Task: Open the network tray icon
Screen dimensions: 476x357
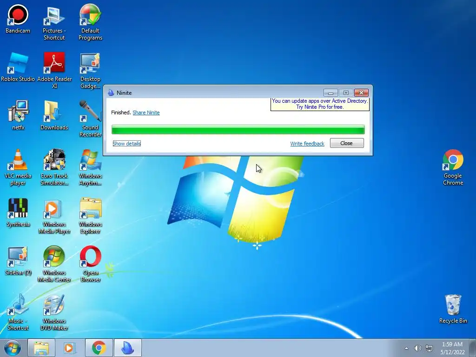Action: [429, 348]
